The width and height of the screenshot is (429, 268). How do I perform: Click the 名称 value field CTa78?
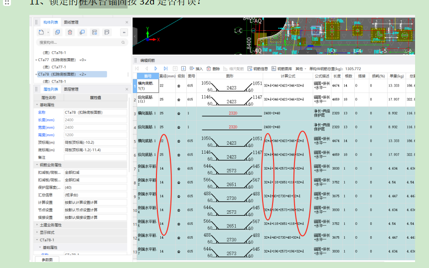click(x=96, y=112)
